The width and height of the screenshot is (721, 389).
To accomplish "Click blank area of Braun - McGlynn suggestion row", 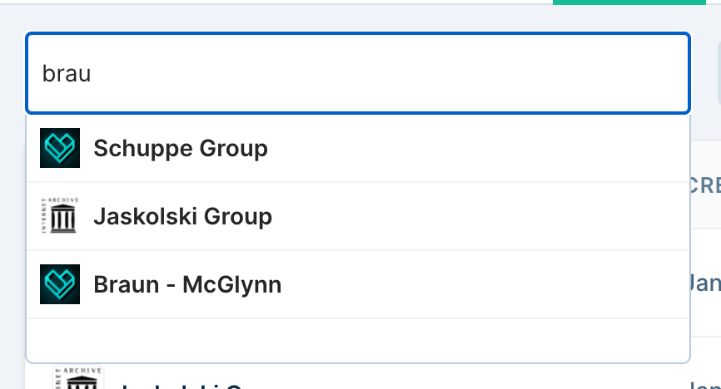I will coord(483,285).
